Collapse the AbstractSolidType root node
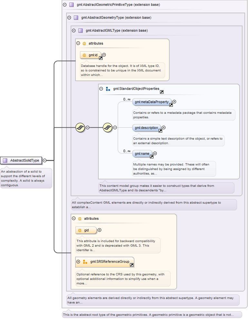248x319 pixels. [45, 161]
